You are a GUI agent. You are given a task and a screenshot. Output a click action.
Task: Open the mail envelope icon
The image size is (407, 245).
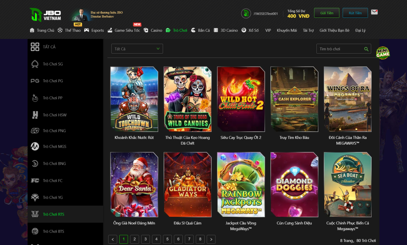(x=374, y=12)
